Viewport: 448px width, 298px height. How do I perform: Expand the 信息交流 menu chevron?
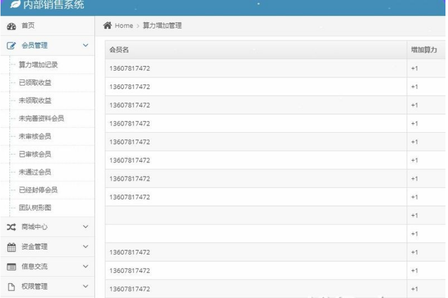pos(85,267)
